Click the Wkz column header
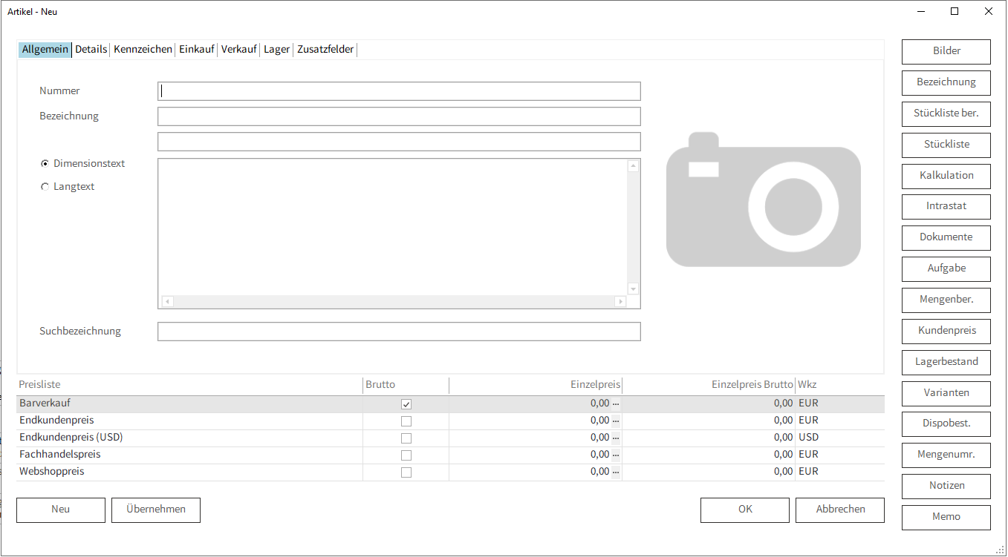Image resolution: width=1008 pixels, height=557 pixels. coord(840,385)
